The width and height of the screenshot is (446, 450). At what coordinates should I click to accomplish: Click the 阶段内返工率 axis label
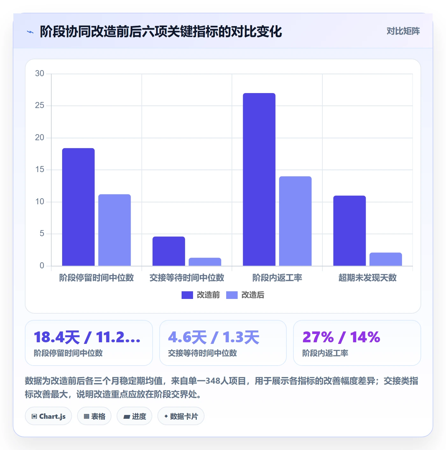click(x=277, y=278)
